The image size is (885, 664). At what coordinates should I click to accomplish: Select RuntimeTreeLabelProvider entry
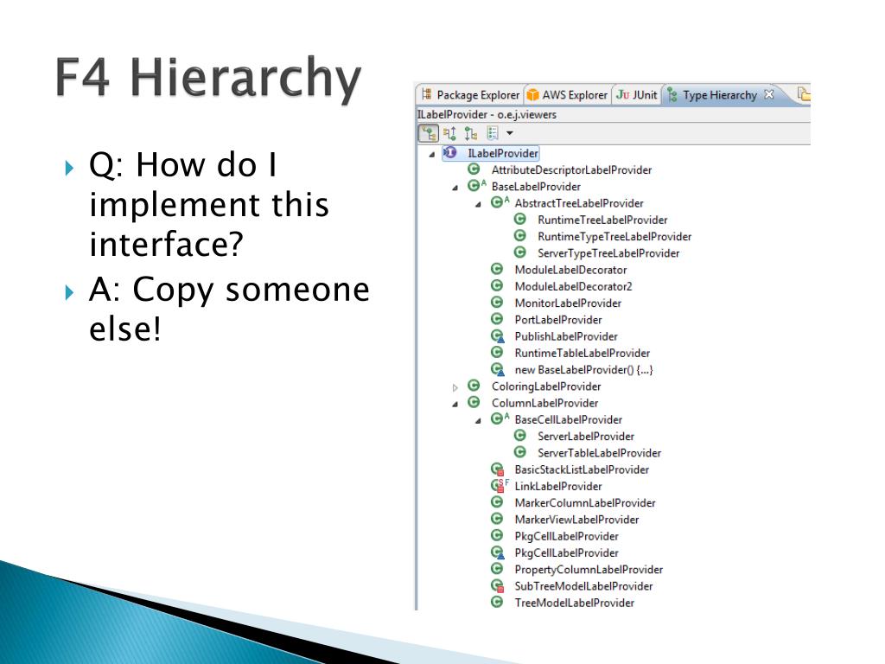[x=602, y=220]
